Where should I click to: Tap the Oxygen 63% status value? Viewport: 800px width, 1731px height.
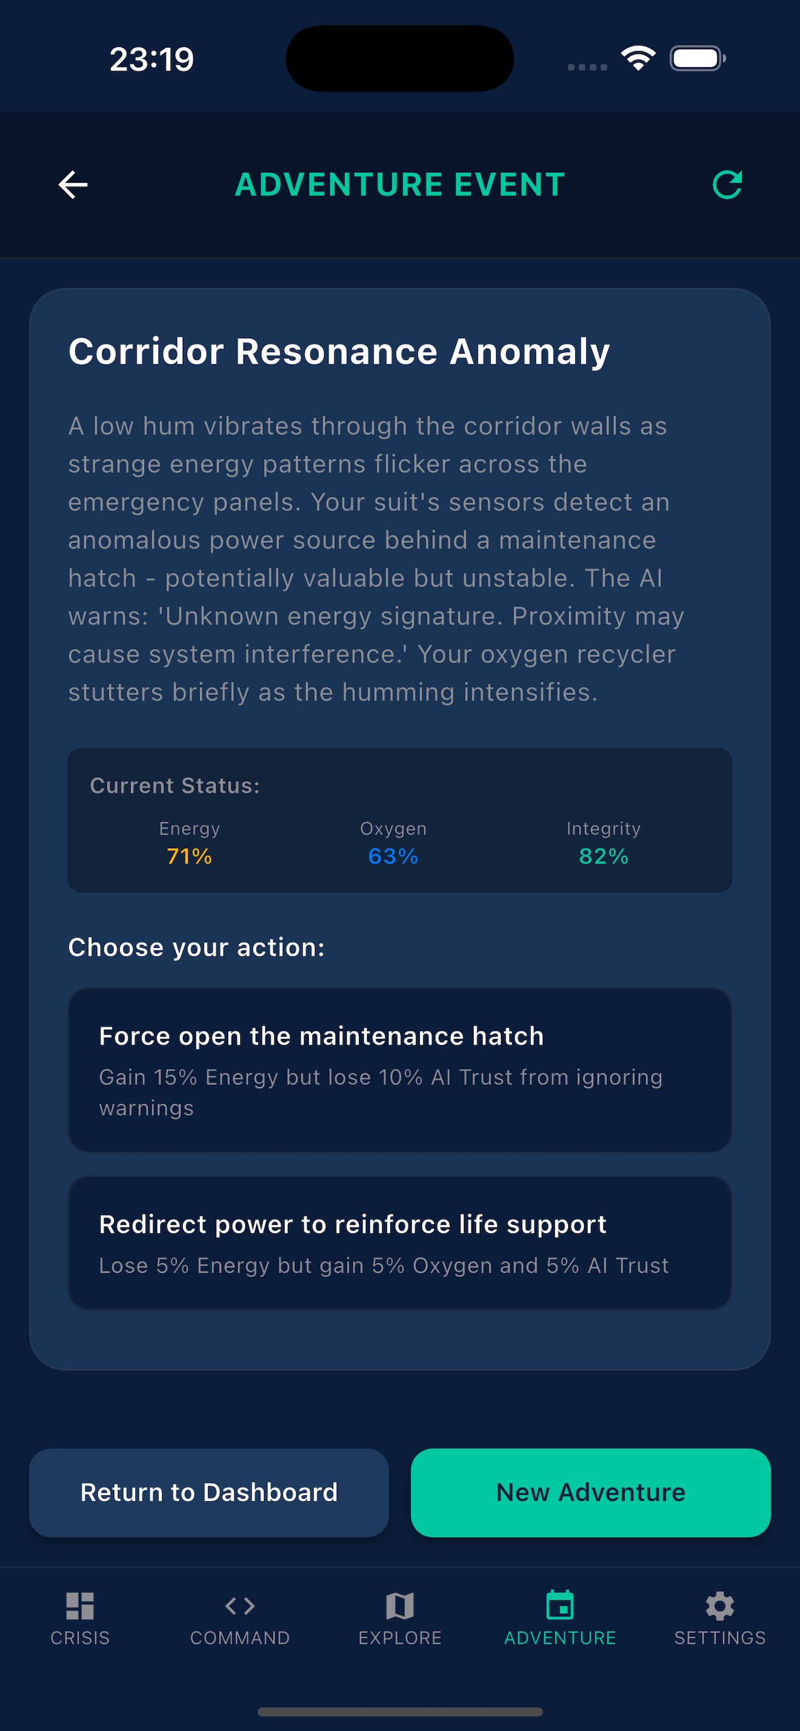394,856
